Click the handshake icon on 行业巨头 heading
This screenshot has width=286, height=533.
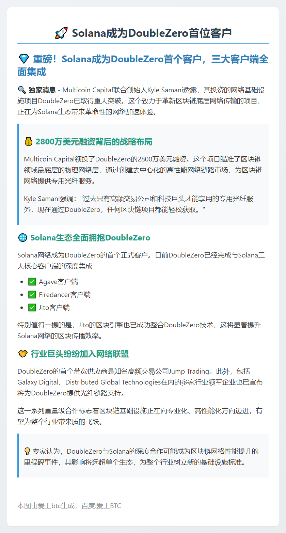22,354
